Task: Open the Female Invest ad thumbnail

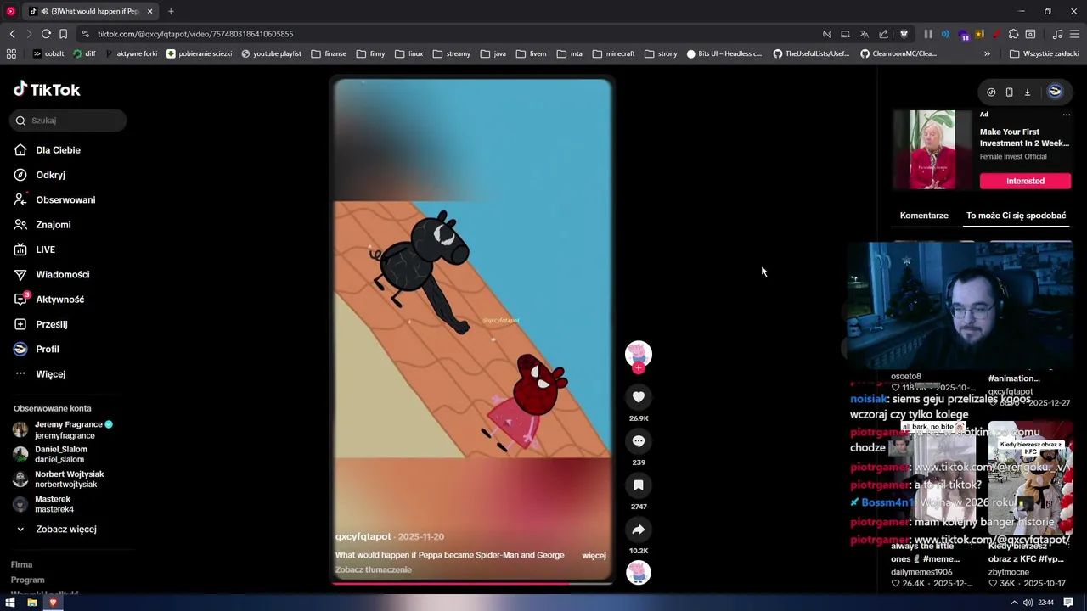Action: tap(932, 149)
